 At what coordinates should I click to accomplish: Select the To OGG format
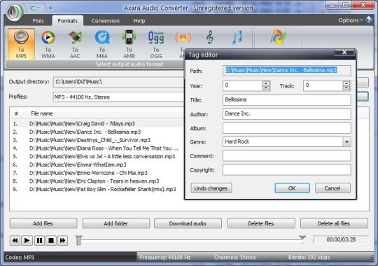coord(156,44)
